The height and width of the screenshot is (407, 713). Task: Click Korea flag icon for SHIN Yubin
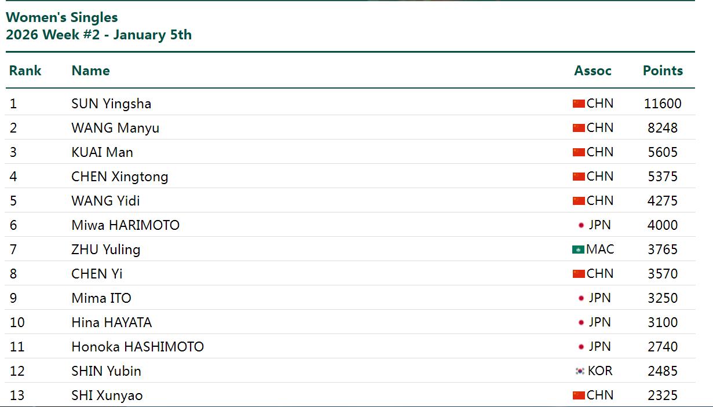tap(580, 371)
